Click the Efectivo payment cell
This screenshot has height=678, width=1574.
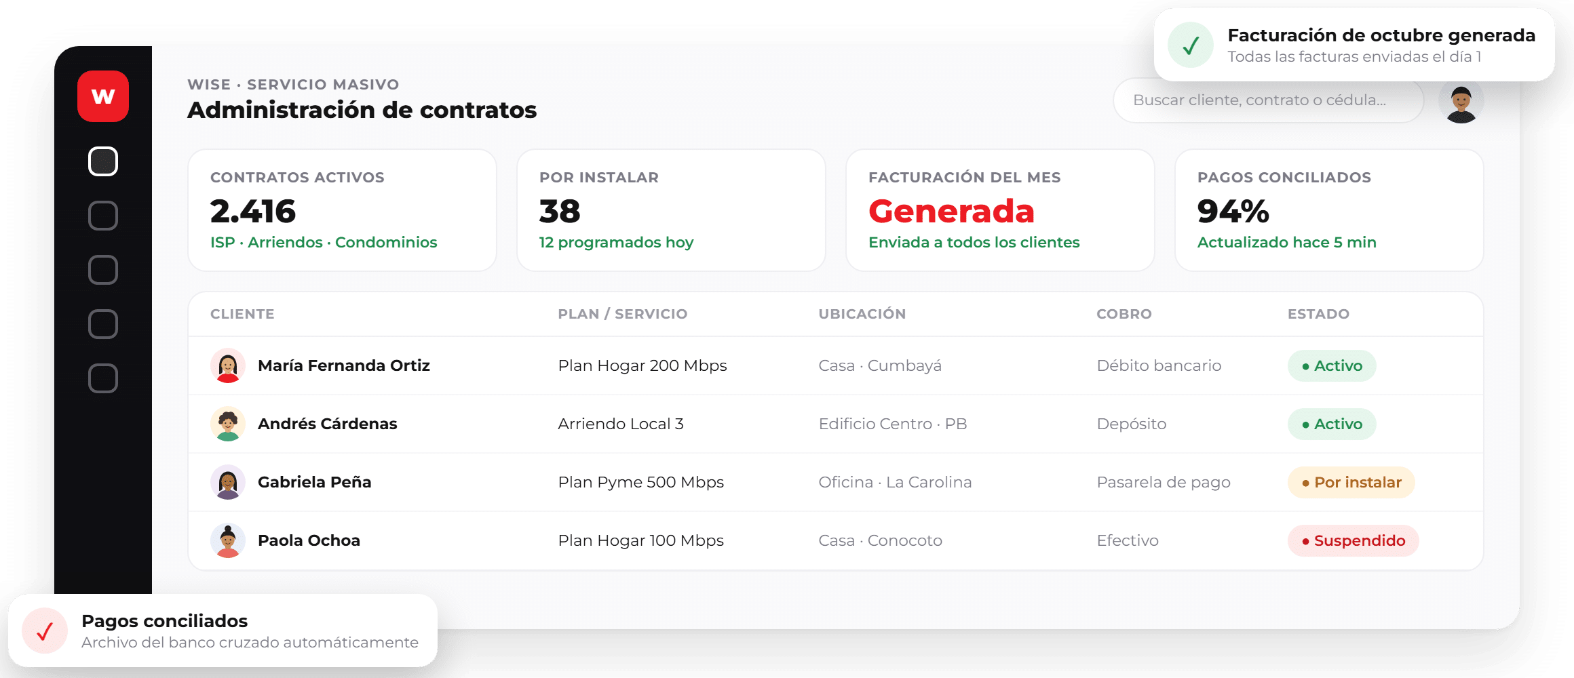tap(1128, 540)
